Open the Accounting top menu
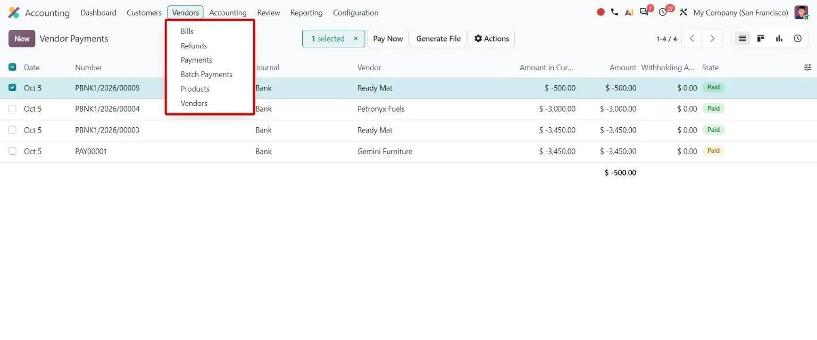This screenshot has height=340, width=817. point(228,12)
